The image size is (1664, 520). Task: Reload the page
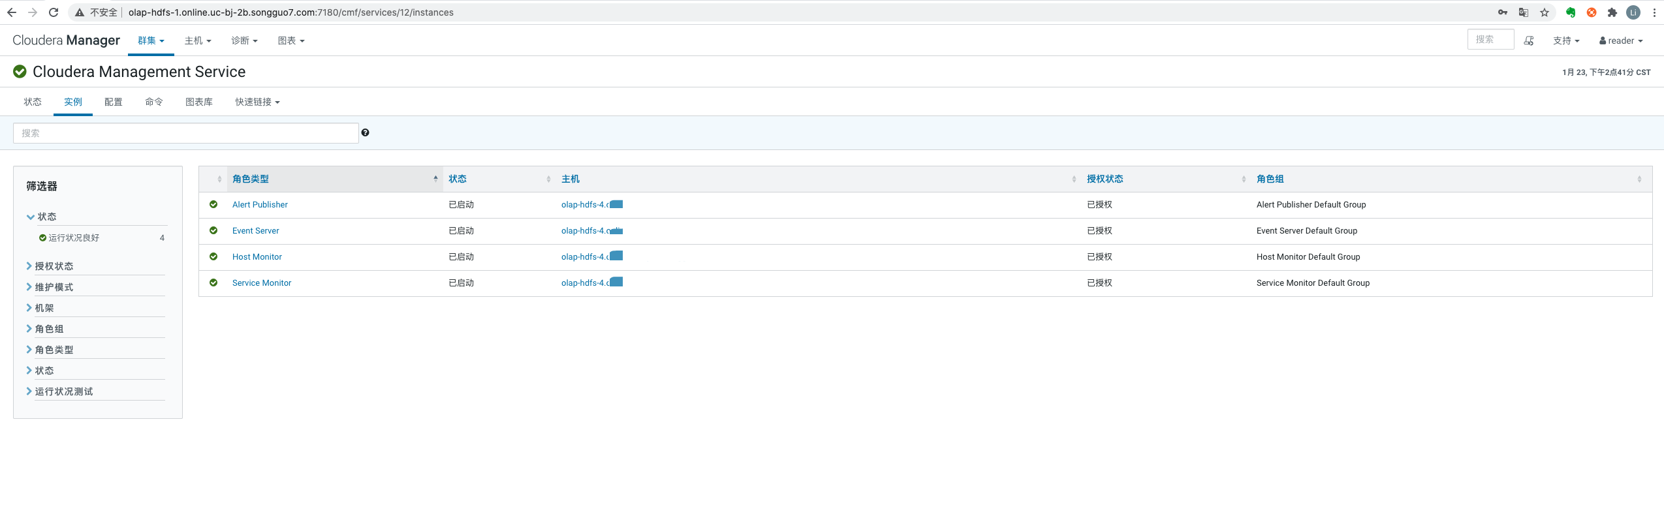[54, 12]
